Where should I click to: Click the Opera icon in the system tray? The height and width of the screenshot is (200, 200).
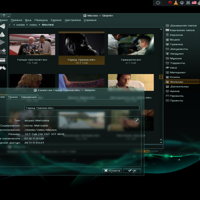170,2
